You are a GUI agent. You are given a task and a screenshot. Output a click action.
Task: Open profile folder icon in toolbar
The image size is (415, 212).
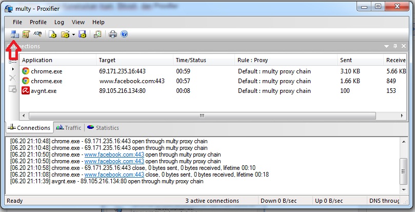tap(65, 34)
